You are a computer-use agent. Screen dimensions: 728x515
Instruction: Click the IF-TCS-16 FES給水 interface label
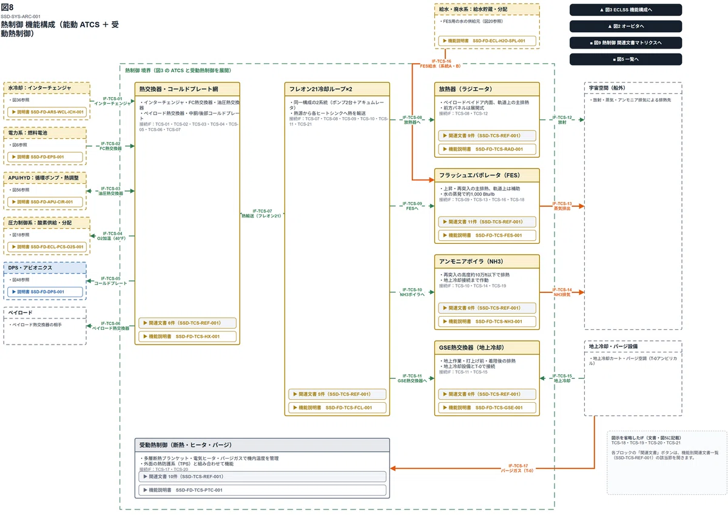pos(441,64)
